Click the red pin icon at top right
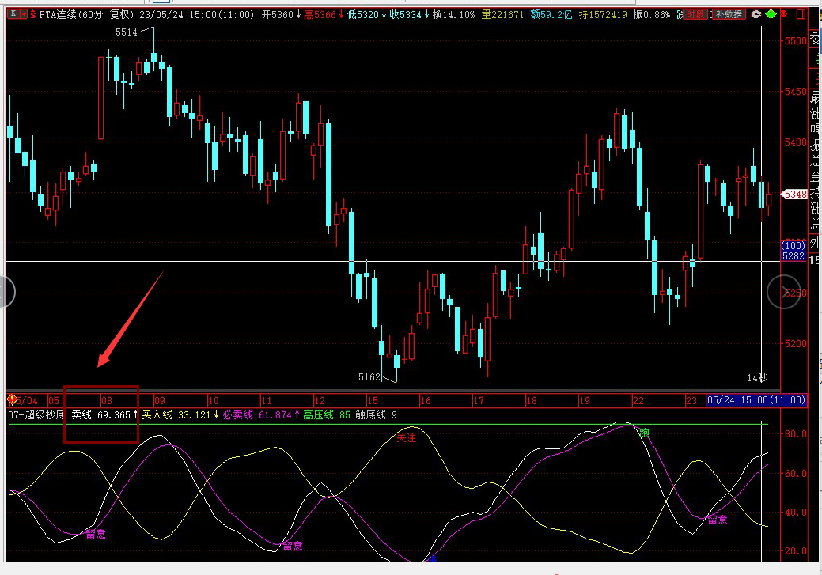 tap(784, 15)
